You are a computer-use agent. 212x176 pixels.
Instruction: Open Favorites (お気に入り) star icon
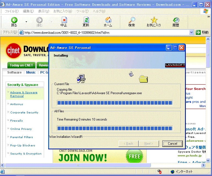pyautogui.click(x=154, y=20)
